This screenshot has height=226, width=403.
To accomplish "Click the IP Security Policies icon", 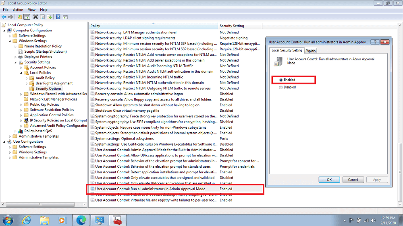I will point(26,120).
